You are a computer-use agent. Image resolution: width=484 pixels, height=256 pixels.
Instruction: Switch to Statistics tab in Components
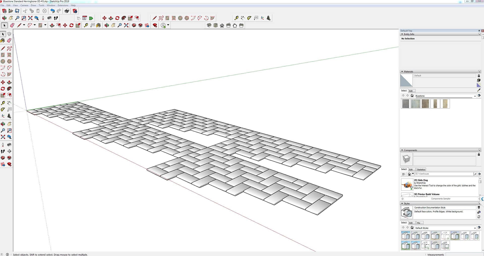(421, 169)
